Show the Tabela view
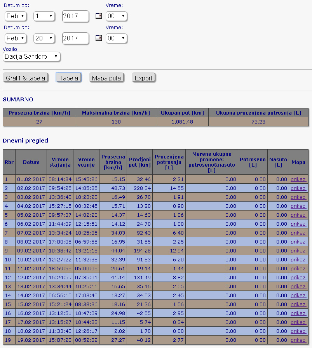The height and width of the screenshot is (348, 312). pos(69,78)
